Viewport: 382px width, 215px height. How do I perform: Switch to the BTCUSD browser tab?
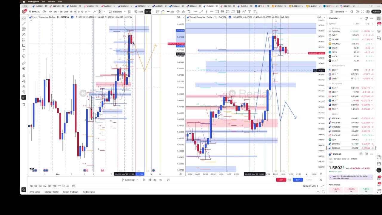click(x=279, y=6)
